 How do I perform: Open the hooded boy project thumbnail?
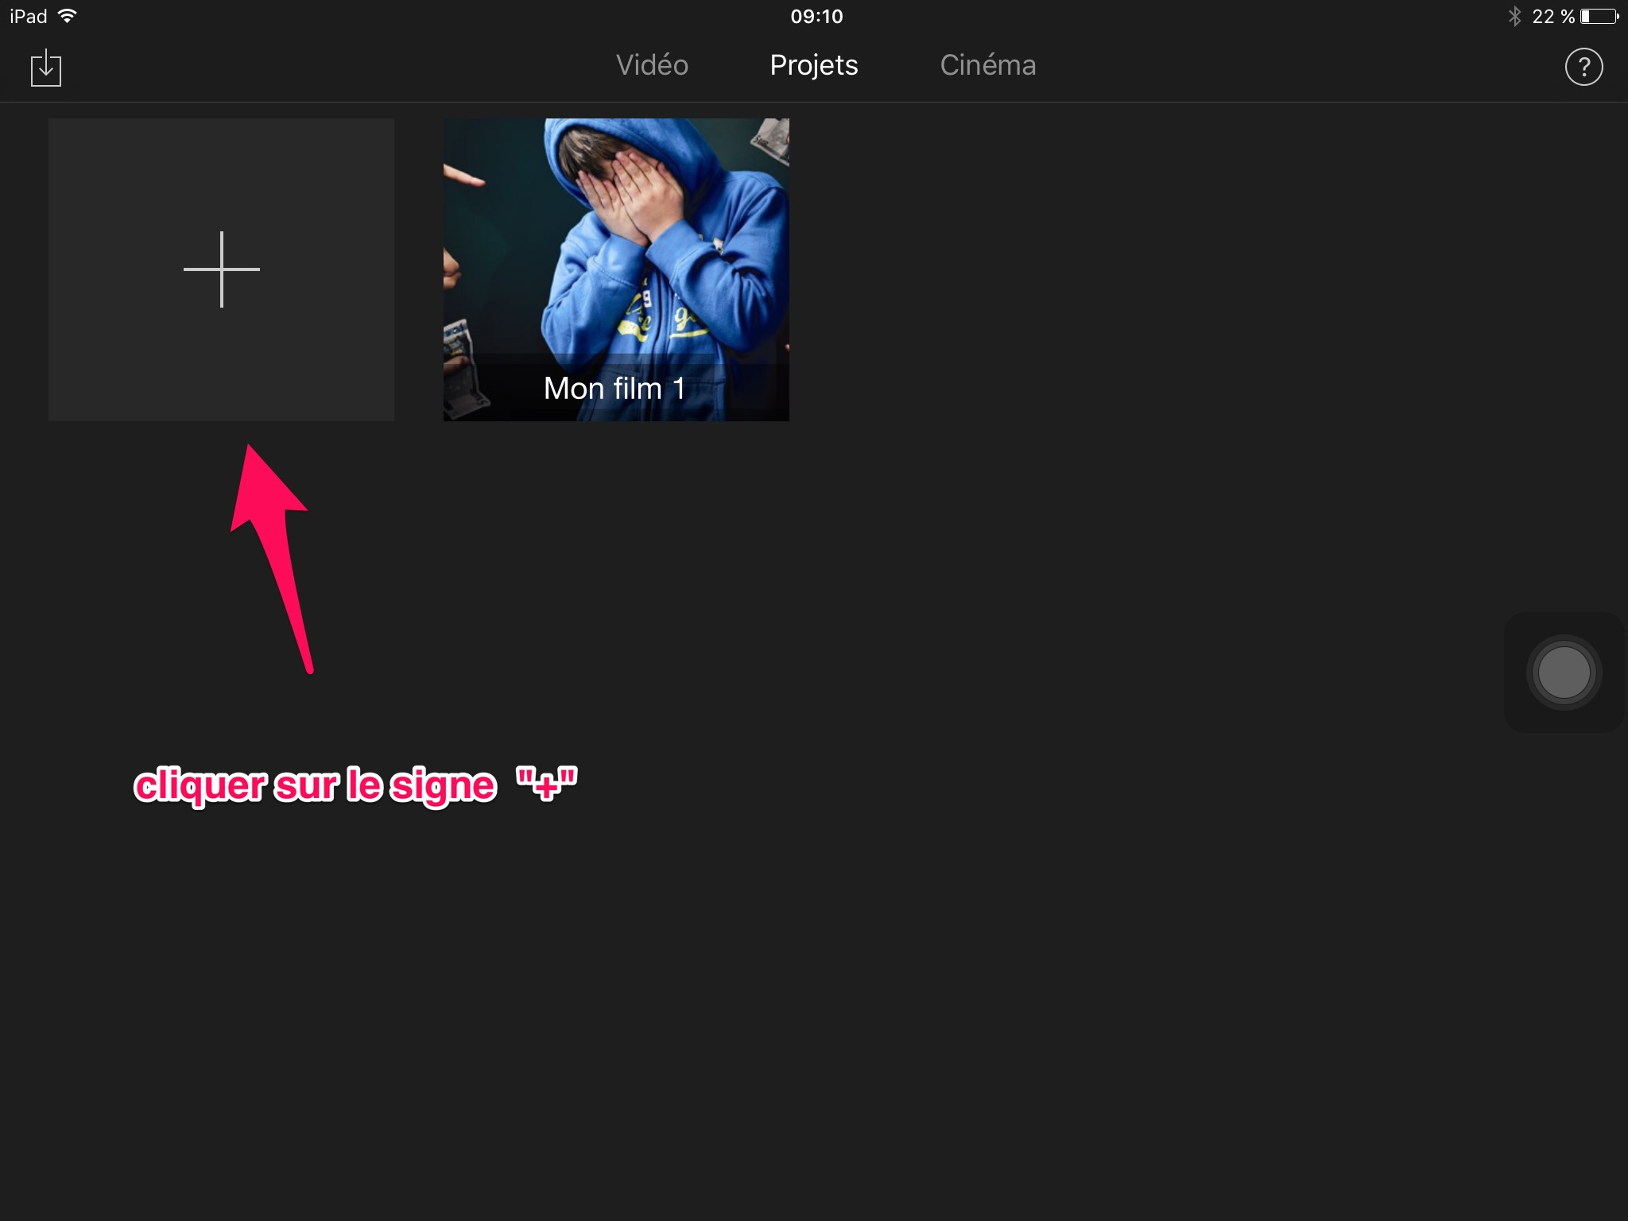(x=616, y=238)
